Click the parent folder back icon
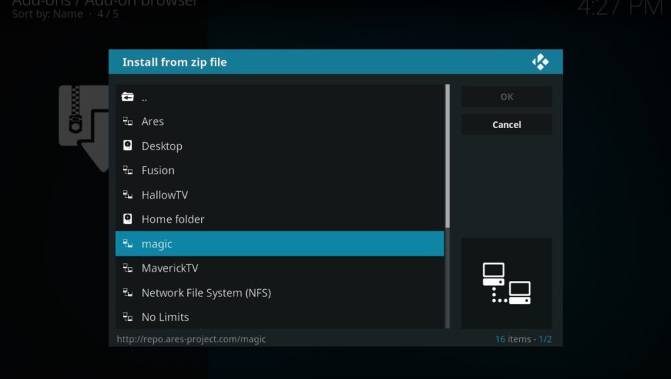671x379 pixels. click(127, 97)
